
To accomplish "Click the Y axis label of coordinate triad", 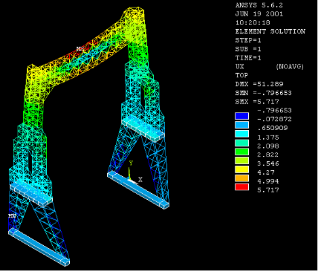I will (131, 163).
